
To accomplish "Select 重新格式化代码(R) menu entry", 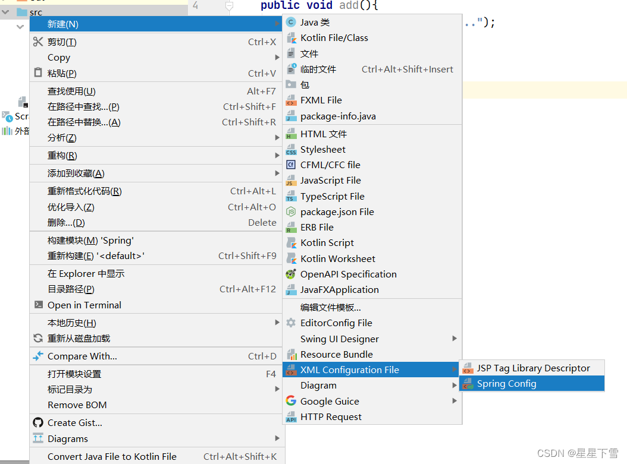I will point(156,191).
